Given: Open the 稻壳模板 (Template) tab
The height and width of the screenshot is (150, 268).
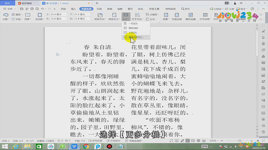Looking at the screenshot, I should coord(25,3).
